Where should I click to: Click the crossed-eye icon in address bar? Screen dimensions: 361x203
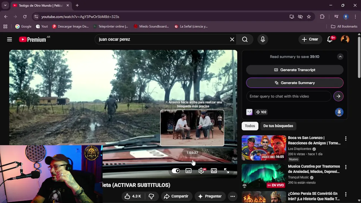(300, 17)
